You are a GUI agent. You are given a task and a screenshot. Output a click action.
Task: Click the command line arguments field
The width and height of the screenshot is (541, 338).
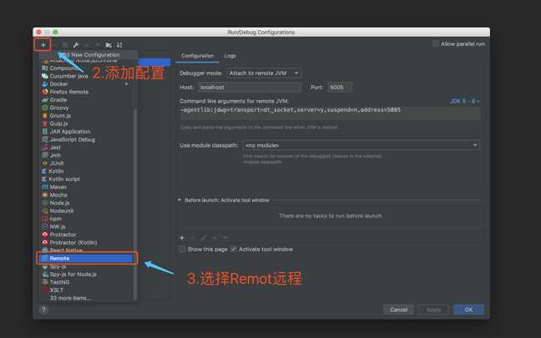pyautogui.click(x=330, y=113)
